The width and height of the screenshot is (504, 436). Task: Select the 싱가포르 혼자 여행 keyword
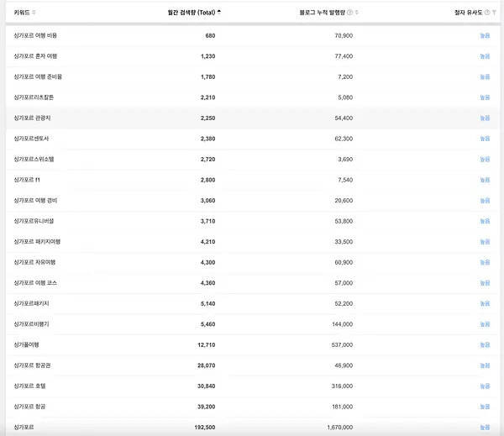(x=35, y=56)
